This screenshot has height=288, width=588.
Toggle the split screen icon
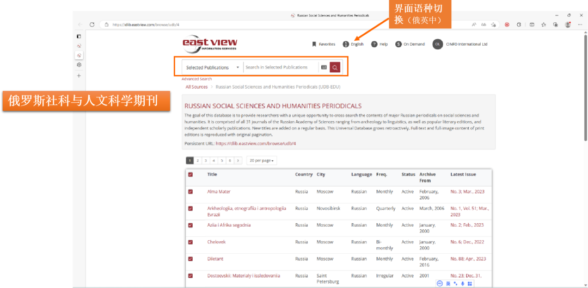(x=532, y=24)
